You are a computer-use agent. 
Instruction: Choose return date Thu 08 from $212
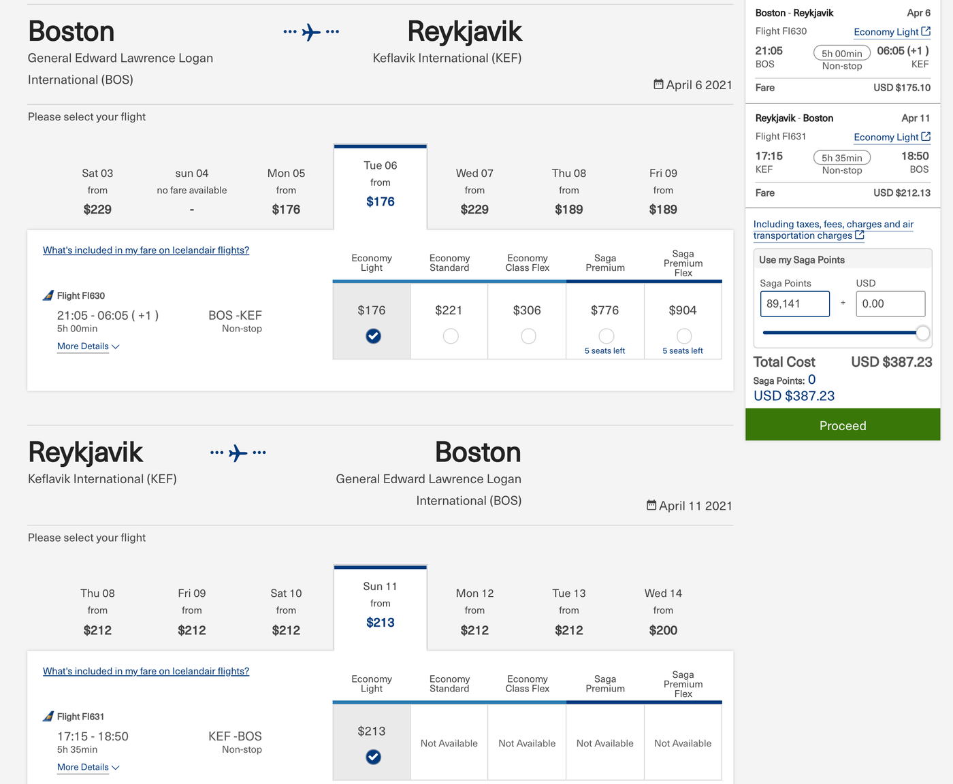coord(97,612)
